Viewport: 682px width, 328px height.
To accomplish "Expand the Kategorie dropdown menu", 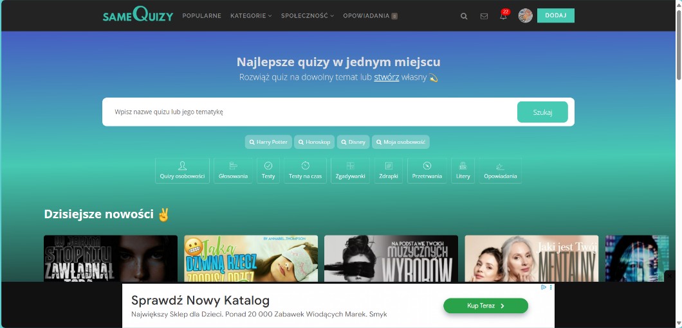I will pos(251,16).
